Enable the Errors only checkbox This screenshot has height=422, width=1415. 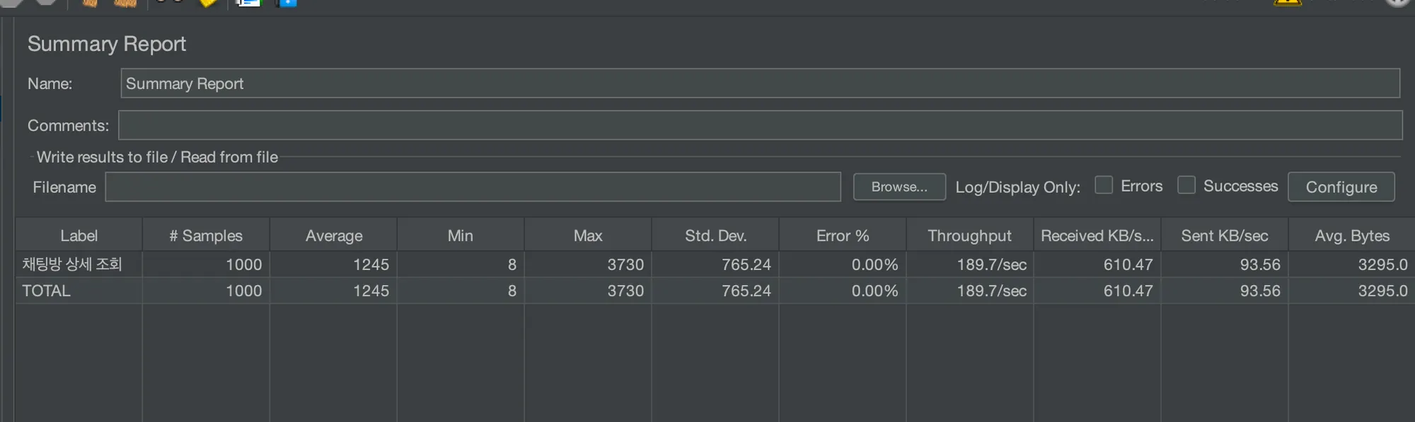click(x=1104, y=185)
